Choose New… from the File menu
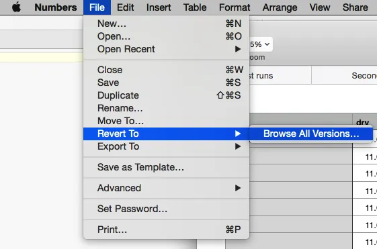 (x=166, y=23)
